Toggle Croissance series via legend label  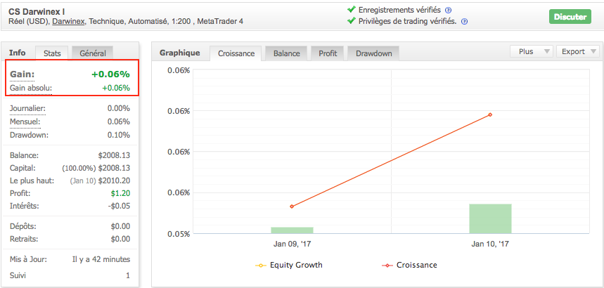click(x=416, y=266)
